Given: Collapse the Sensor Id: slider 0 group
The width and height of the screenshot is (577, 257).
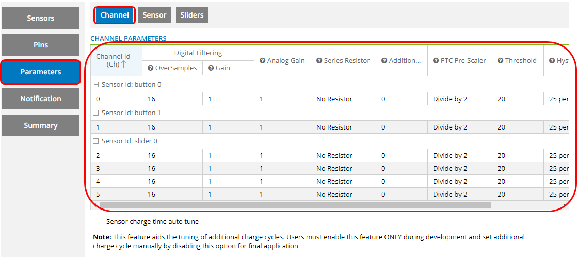Looking at the screenshot, I should 95,141.
